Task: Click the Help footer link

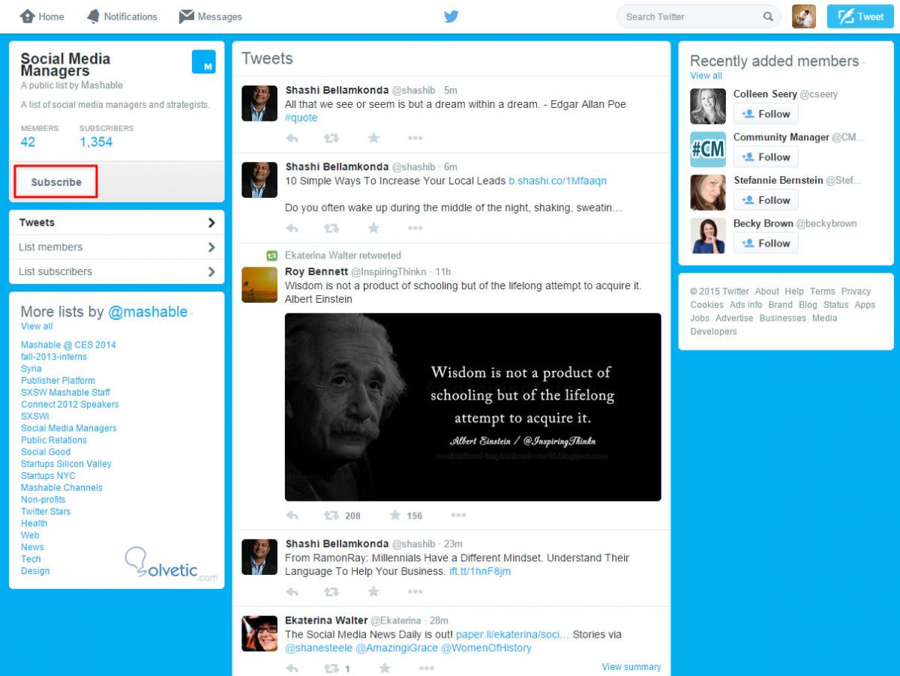Action: pyautogui.click(x=794, y=292)
